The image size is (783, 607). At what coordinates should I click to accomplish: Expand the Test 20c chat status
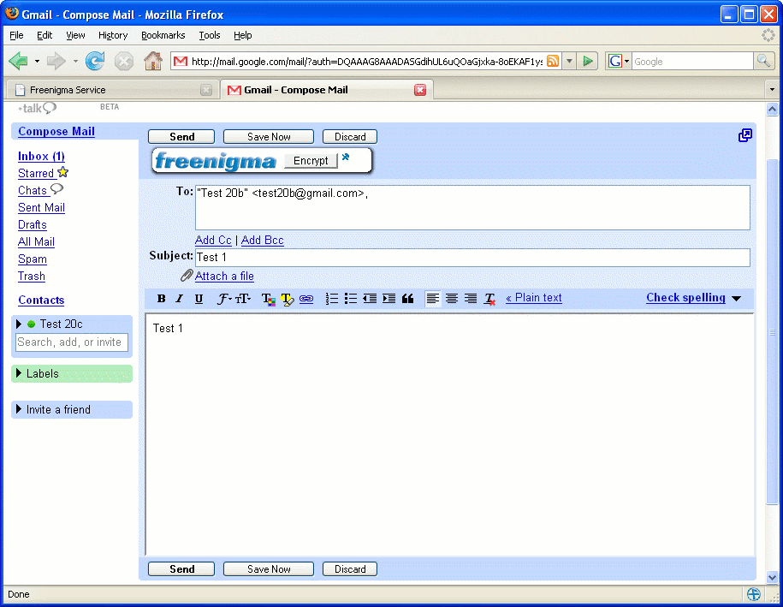[19, 324]
